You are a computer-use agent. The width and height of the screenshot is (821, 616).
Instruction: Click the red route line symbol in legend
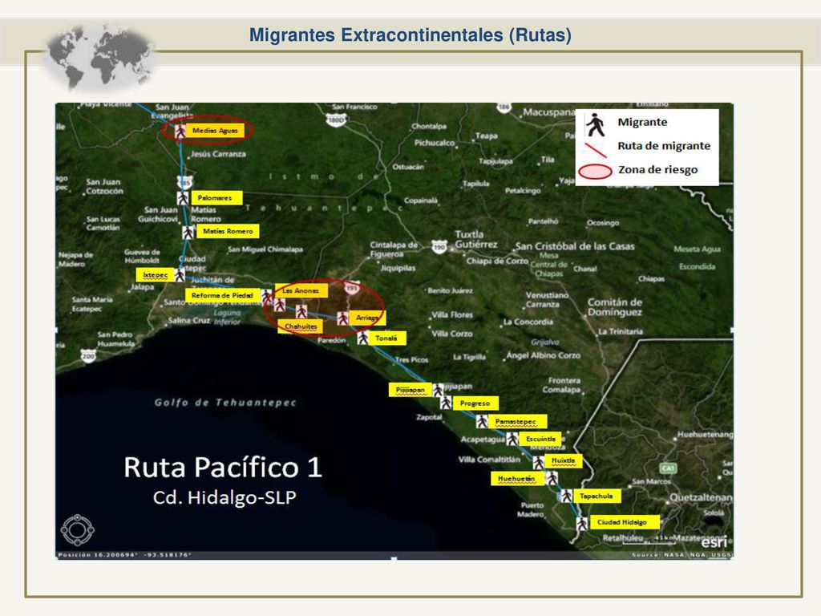tap(596, 150)
